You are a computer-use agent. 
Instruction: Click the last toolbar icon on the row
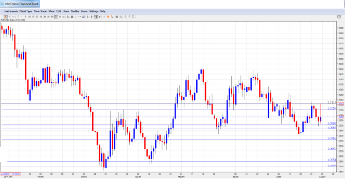[x=133, y=16]
